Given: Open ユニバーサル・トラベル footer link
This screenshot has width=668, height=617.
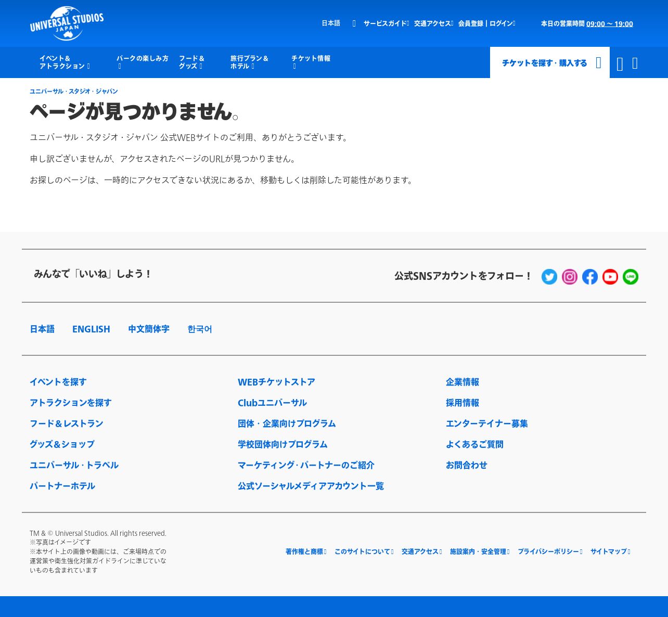Looking at the screenshot, I should pos(74,465).
